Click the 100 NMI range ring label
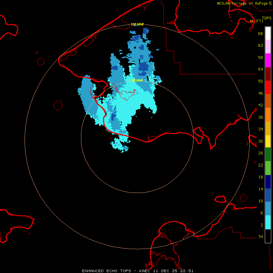 [x=137, y=24]
